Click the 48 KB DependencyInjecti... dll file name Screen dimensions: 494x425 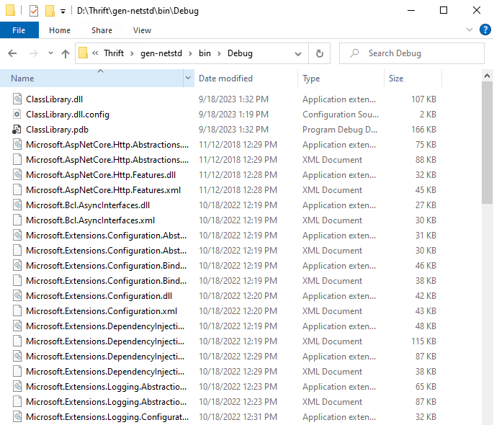pyautogui.click(x=105, y=326)
